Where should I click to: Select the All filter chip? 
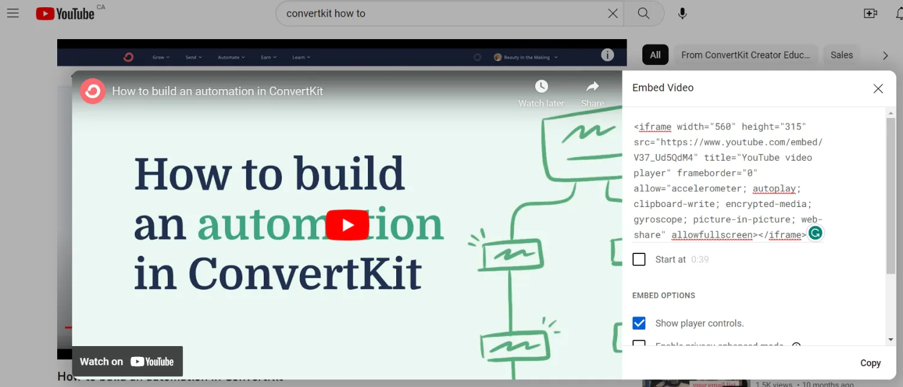coord(655,55)
